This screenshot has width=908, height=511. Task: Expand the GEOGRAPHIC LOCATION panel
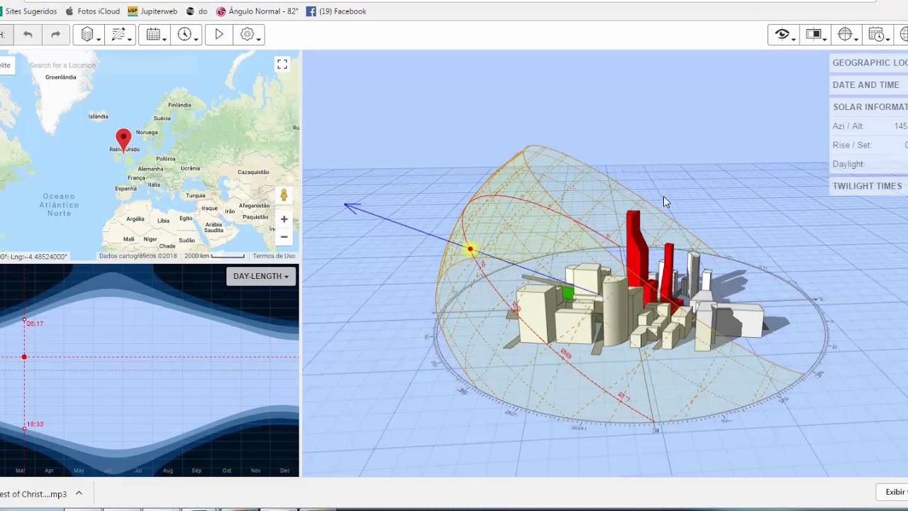869,62
